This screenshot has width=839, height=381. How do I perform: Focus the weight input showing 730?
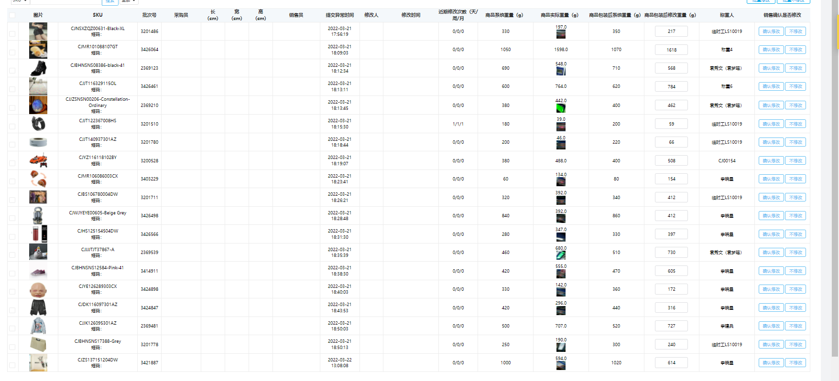pyautogui.click(x=671, y=253)
